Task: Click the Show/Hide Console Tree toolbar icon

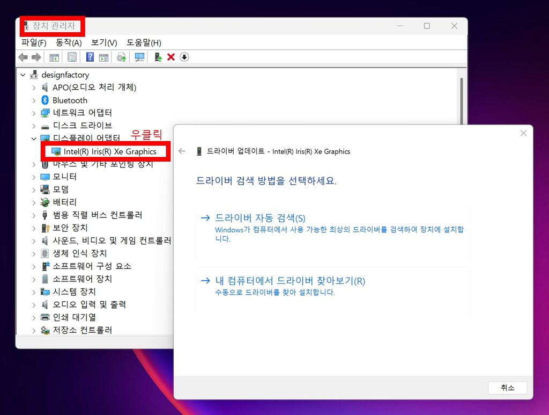Action: [54, 57]
